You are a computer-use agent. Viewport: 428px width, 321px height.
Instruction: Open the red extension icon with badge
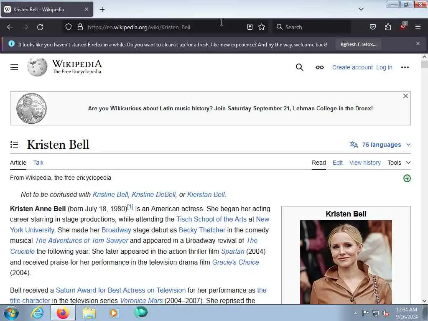[x=403, y=26]
